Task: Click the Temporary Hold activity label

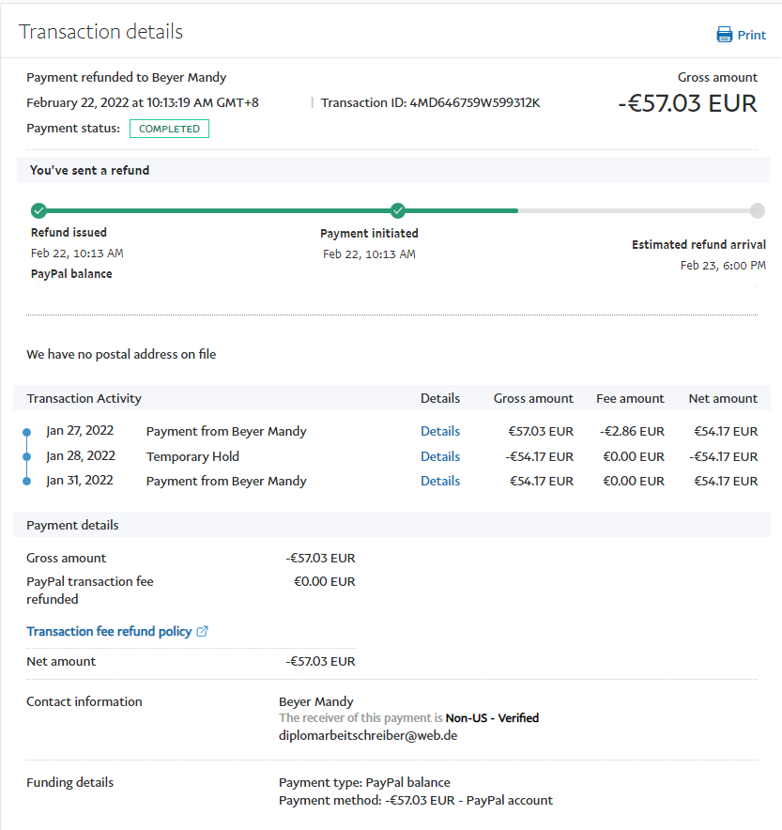Action: pos(192,456)
